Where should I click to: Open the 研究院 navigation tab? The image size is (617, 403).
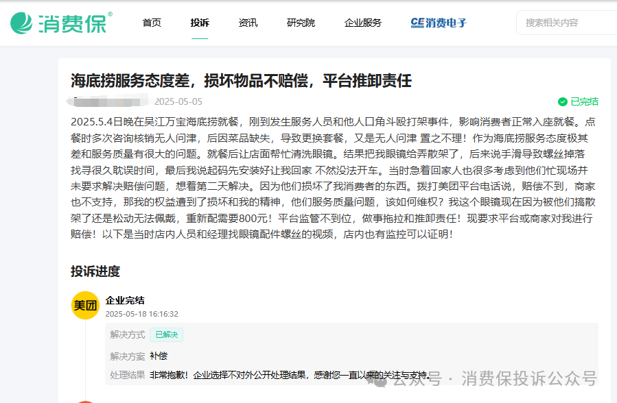coord(301,23)
